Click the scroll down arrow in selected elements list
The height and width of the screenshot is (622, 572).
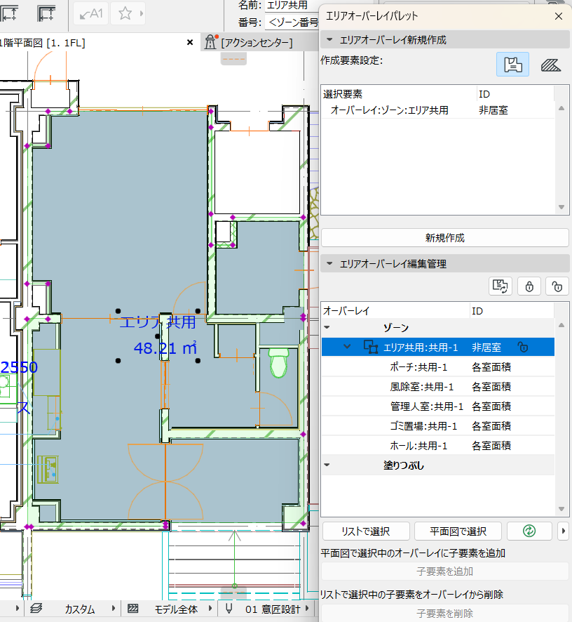561,207
